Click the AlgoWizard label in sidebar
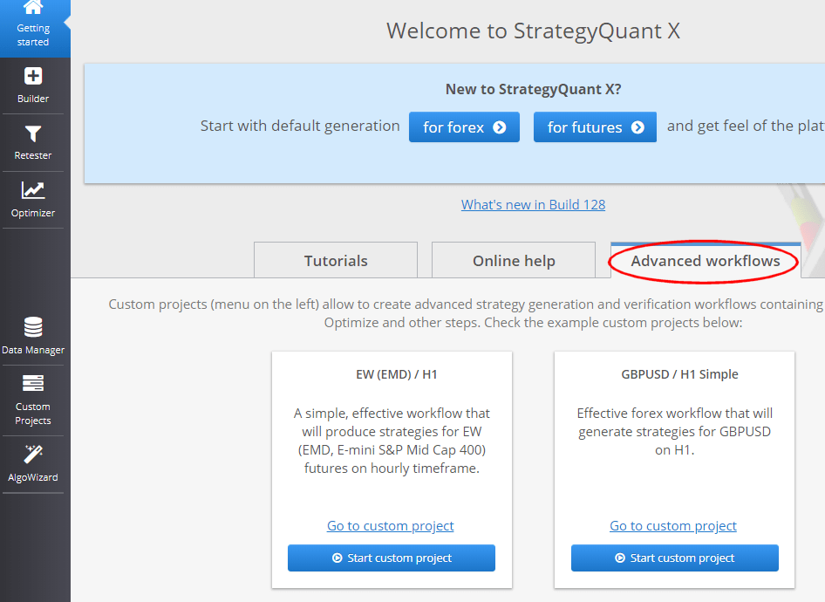Image resolution: width=825 pixels, height=602 pixels. 32,477
